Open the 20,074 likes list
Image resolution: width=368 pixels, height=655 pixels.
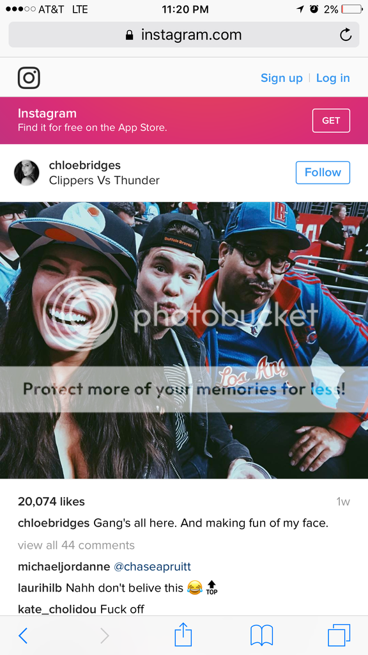click(51, 501)
